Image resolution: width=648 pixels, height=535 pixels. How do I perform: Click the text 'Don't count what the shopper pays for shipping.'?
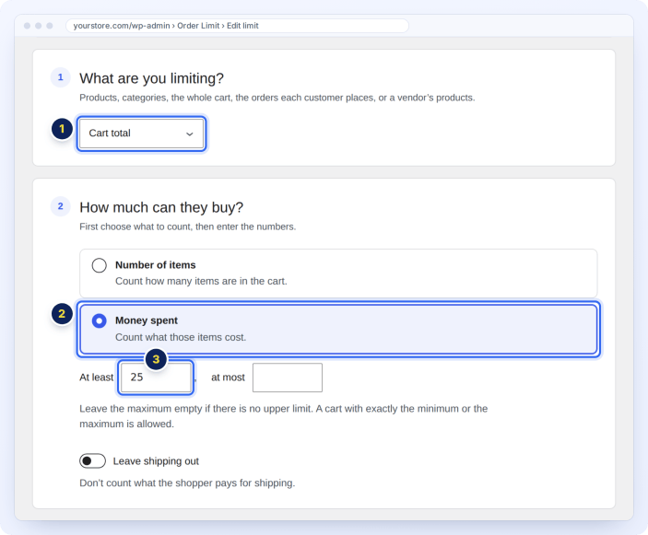pos(187,483)
